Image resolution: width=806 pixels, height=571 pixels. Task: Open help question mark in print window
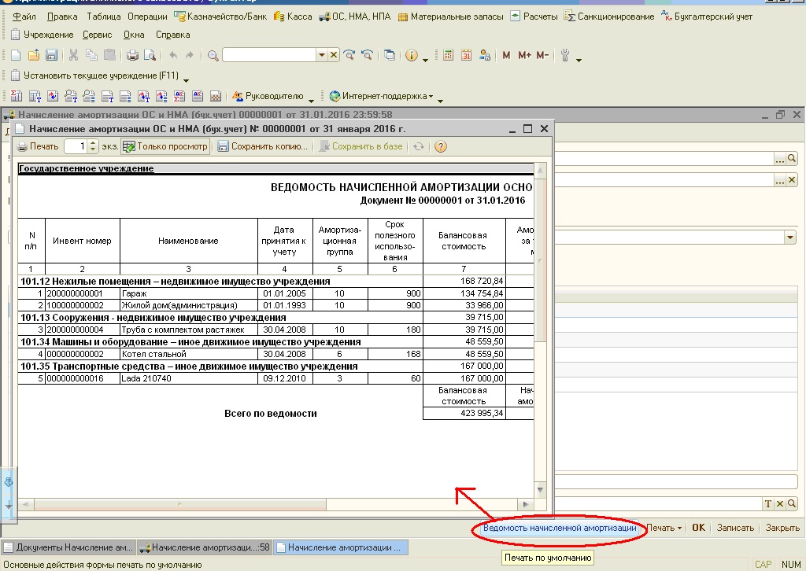(x=441, y=146)
